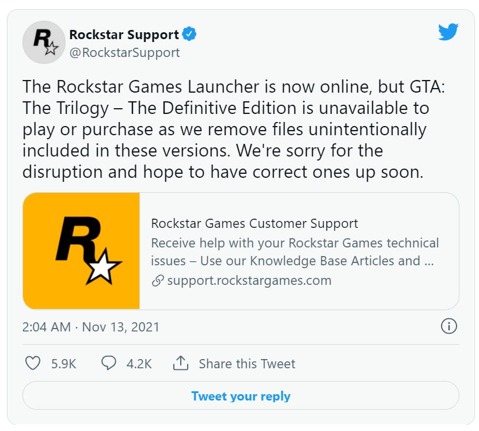
Task: Click the 5.9K likes count
Action: 63,364
